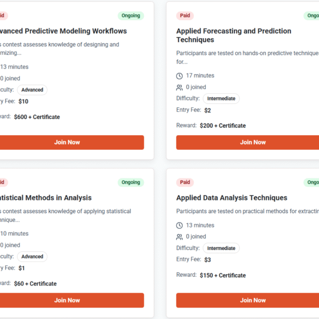Image resolution: width=319 pixels, height=319 pixels.
Task: Click the Paid badge on Applied Data Analysis card
Action: tap(185, 182)
